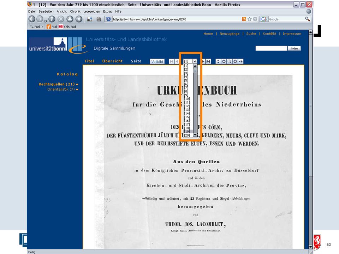Image resolution: width=339 pixels, height=254 pixels.
Task: Go to browser home page icon
Action: 79,19
